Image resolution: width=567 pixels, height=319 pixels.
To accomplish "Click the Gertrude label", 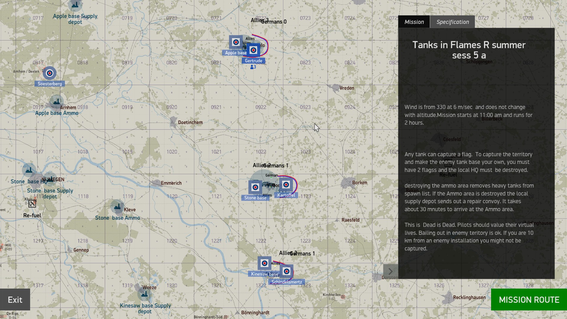I will pos(253,61).
